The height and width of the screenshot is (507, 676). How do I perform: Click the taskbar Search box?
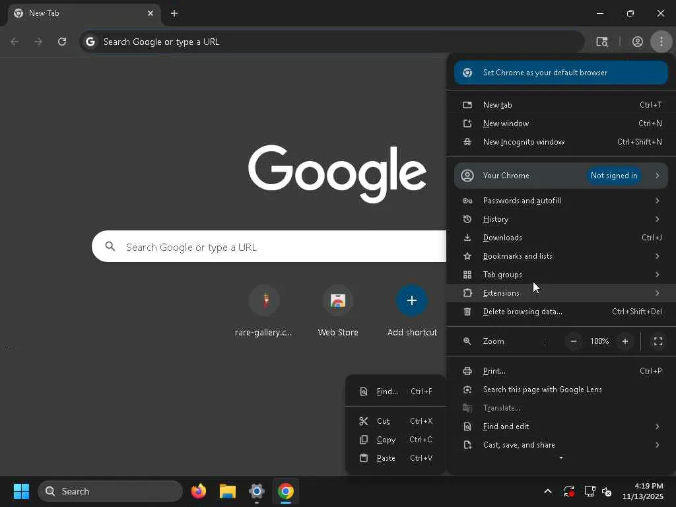point(110,491)
